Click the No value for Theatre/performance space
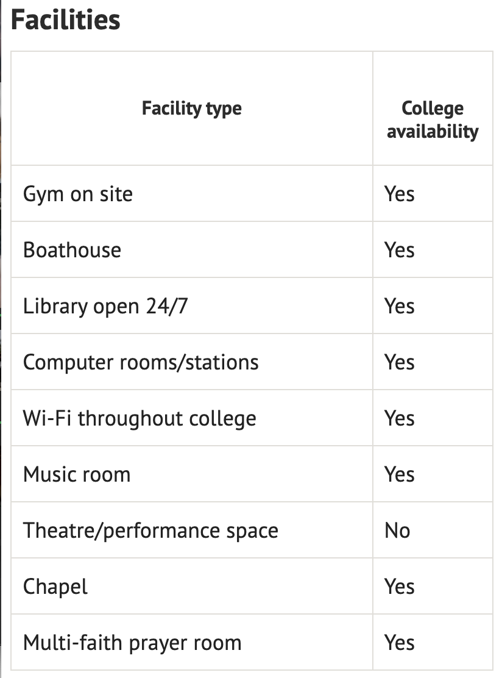502x678 pixels. 397,530
